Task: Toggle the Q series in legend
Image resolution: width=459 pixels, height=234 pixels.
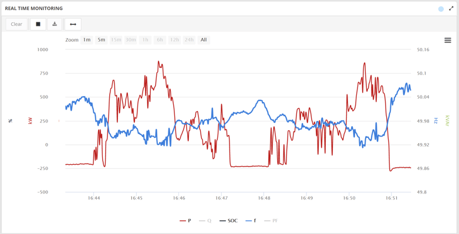Action: point(205,221)
